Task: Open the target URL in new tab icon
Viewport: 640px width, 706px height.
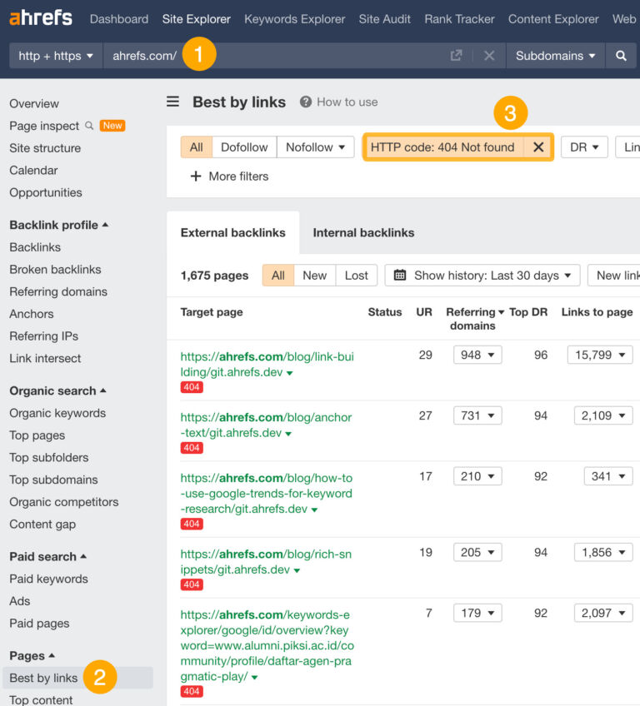Action: click(456, 56)
